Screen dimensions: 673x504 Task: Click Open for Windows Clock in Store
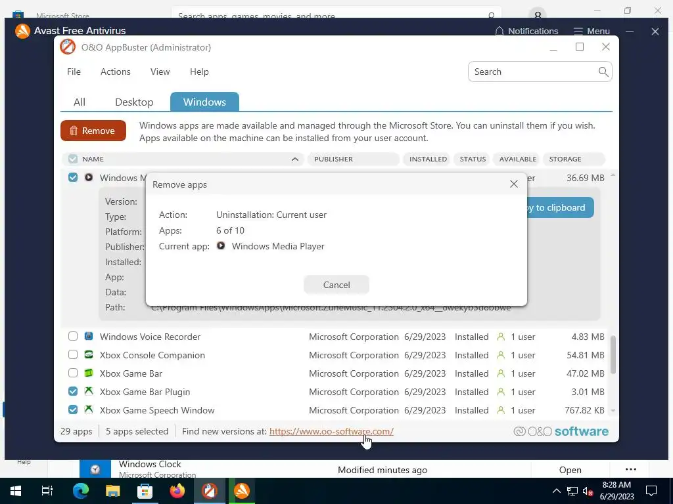coord(570,470)
